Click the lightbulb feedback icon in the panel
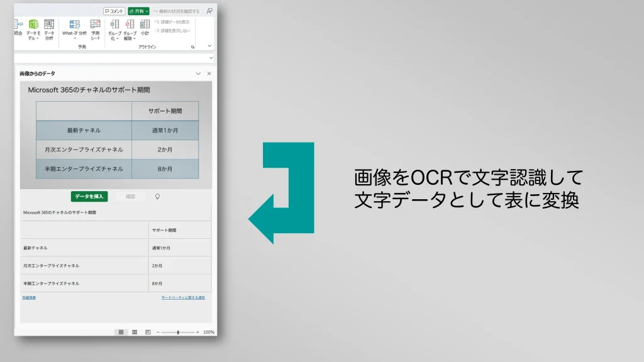The image size is (644, 362). coord(158,195)
